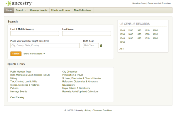Expand the Search menu dropdown

(21, 10)
